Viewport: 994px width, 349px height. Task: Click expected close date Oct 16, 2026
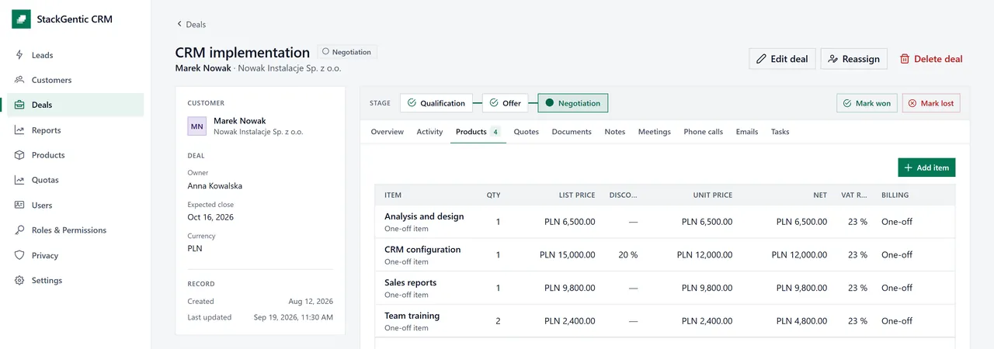click(210, 217)
